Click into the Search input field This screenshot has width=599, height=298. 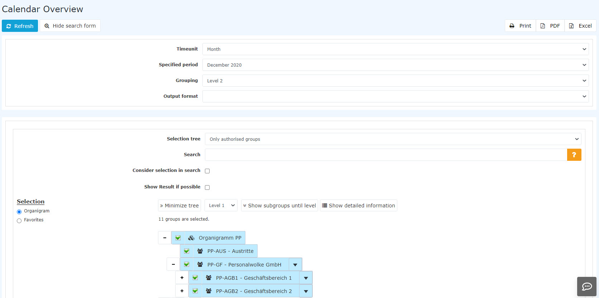click(x=386, y=155)
